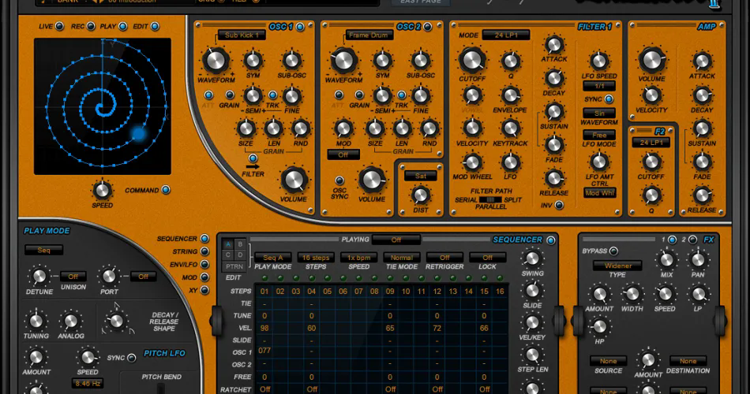Click the LFO SPEED knob
This screenshot has height=394, width=750.
599,61
